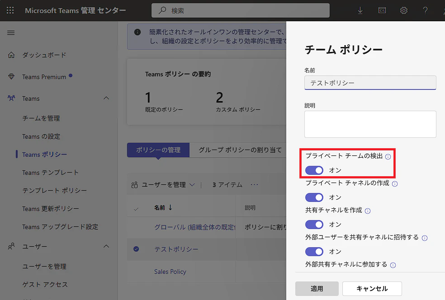Open the app launcher waffle icon
Viewport: 445px width, 300px height.
10,10
